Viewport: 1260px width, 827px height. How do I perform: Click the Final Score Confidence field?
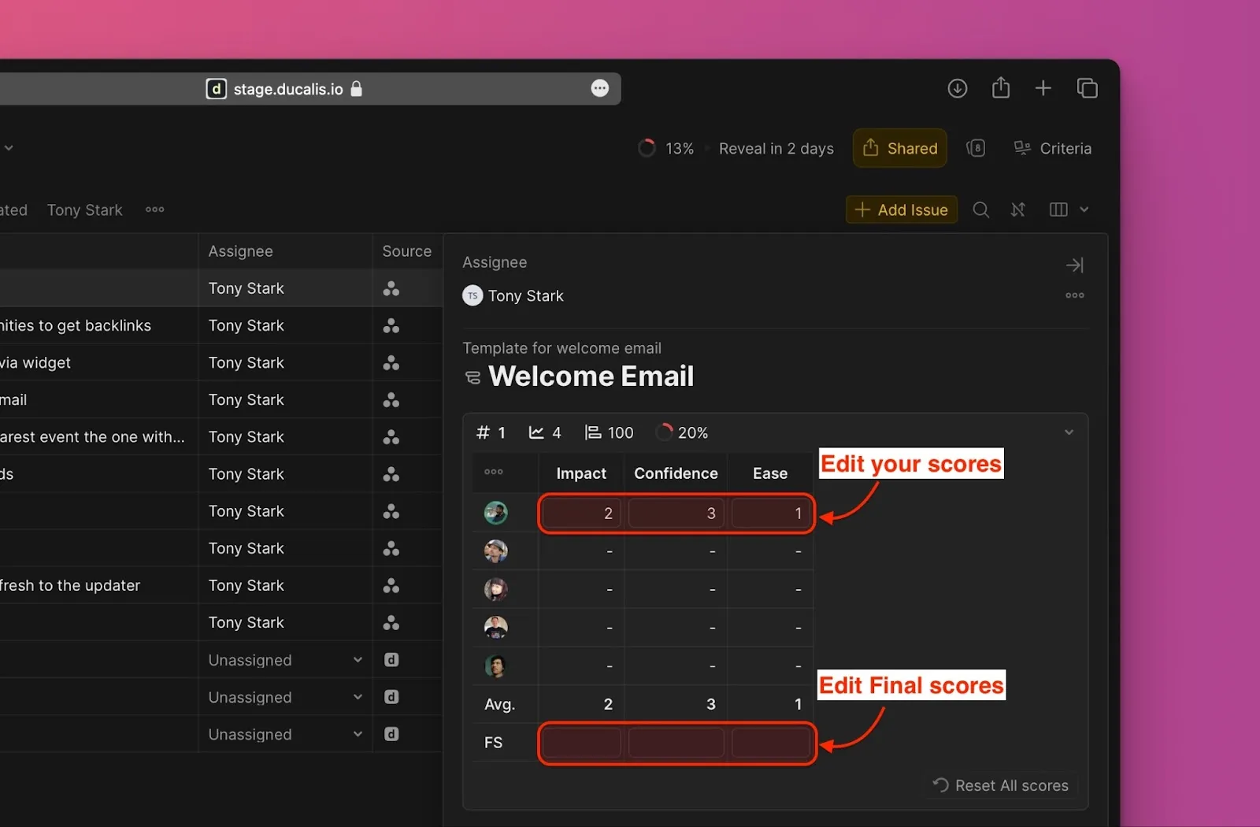pos(676,743)
